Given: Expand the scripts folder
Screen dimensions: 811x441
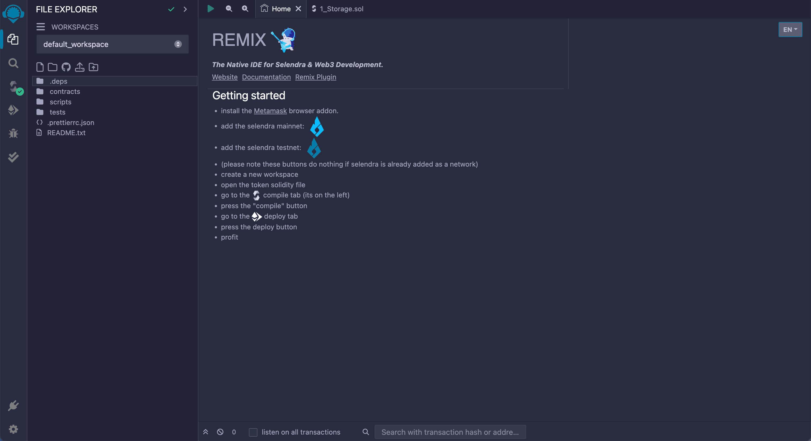Looking at the screenshot, I should 60,102.
